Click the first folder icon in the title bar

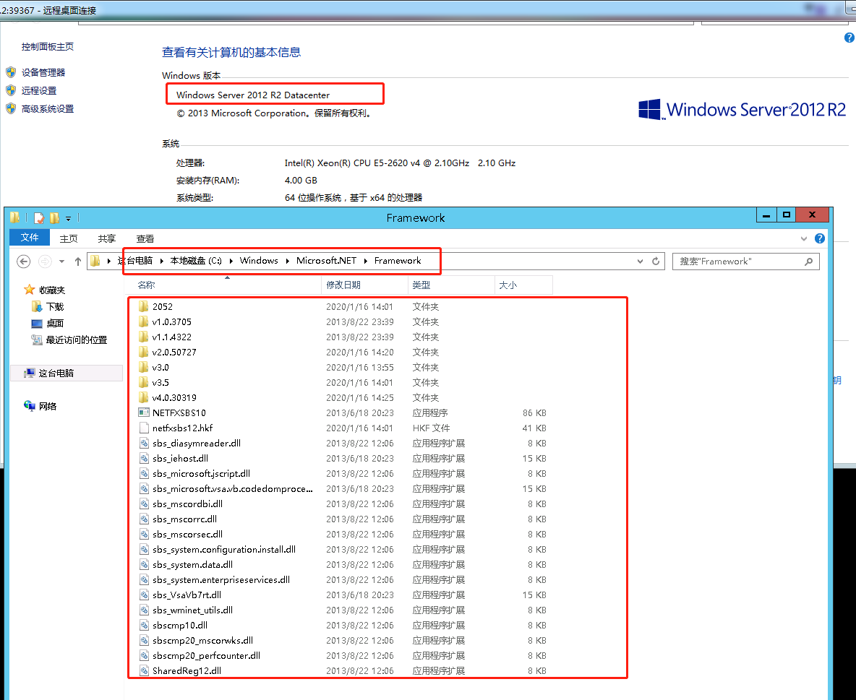14,217
